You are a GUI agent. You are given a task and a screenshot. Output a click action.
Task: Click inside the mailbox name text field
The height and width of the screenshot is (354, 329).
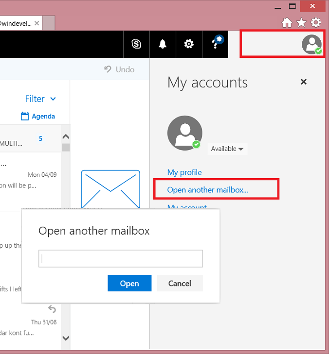point(121,258)
